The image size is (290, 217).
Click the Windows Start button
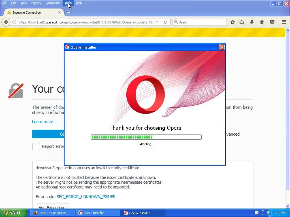pos(13,213)
